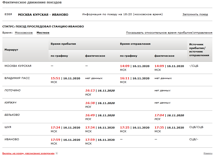Click the 'Время отправления' header

pos(135,44)
